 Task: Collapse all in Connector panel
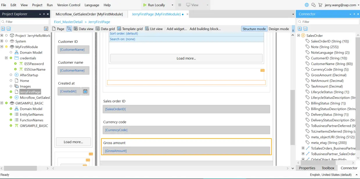point(305,28)
